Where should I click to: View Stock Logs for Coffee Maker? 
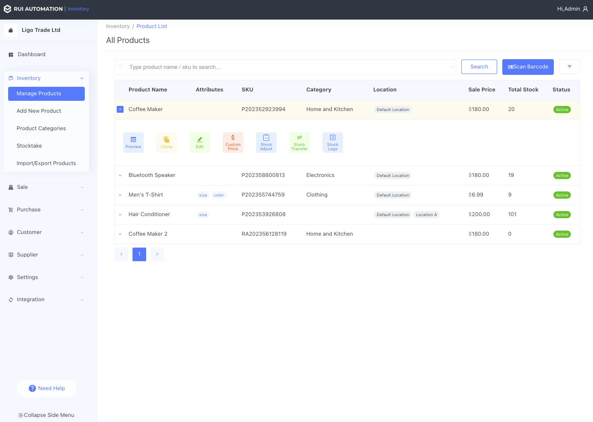tap(332, 142)
